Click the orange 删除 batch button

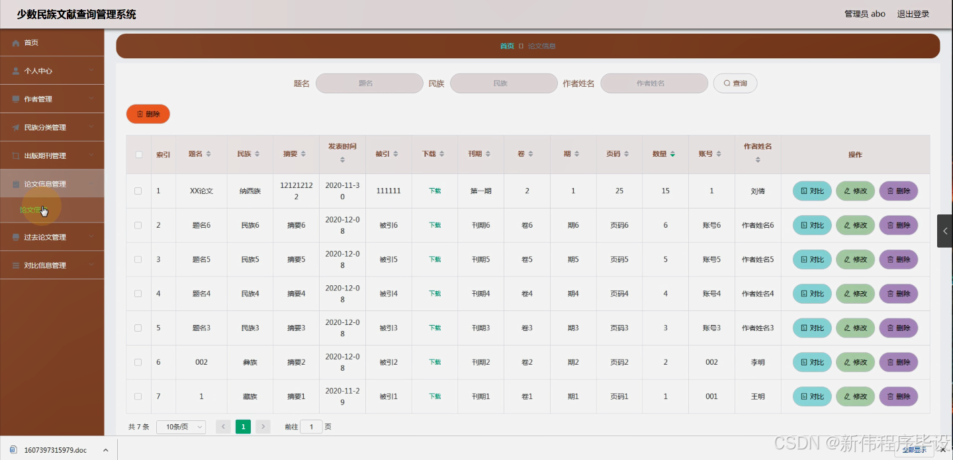pyautogui.click(x=148, y=114)
